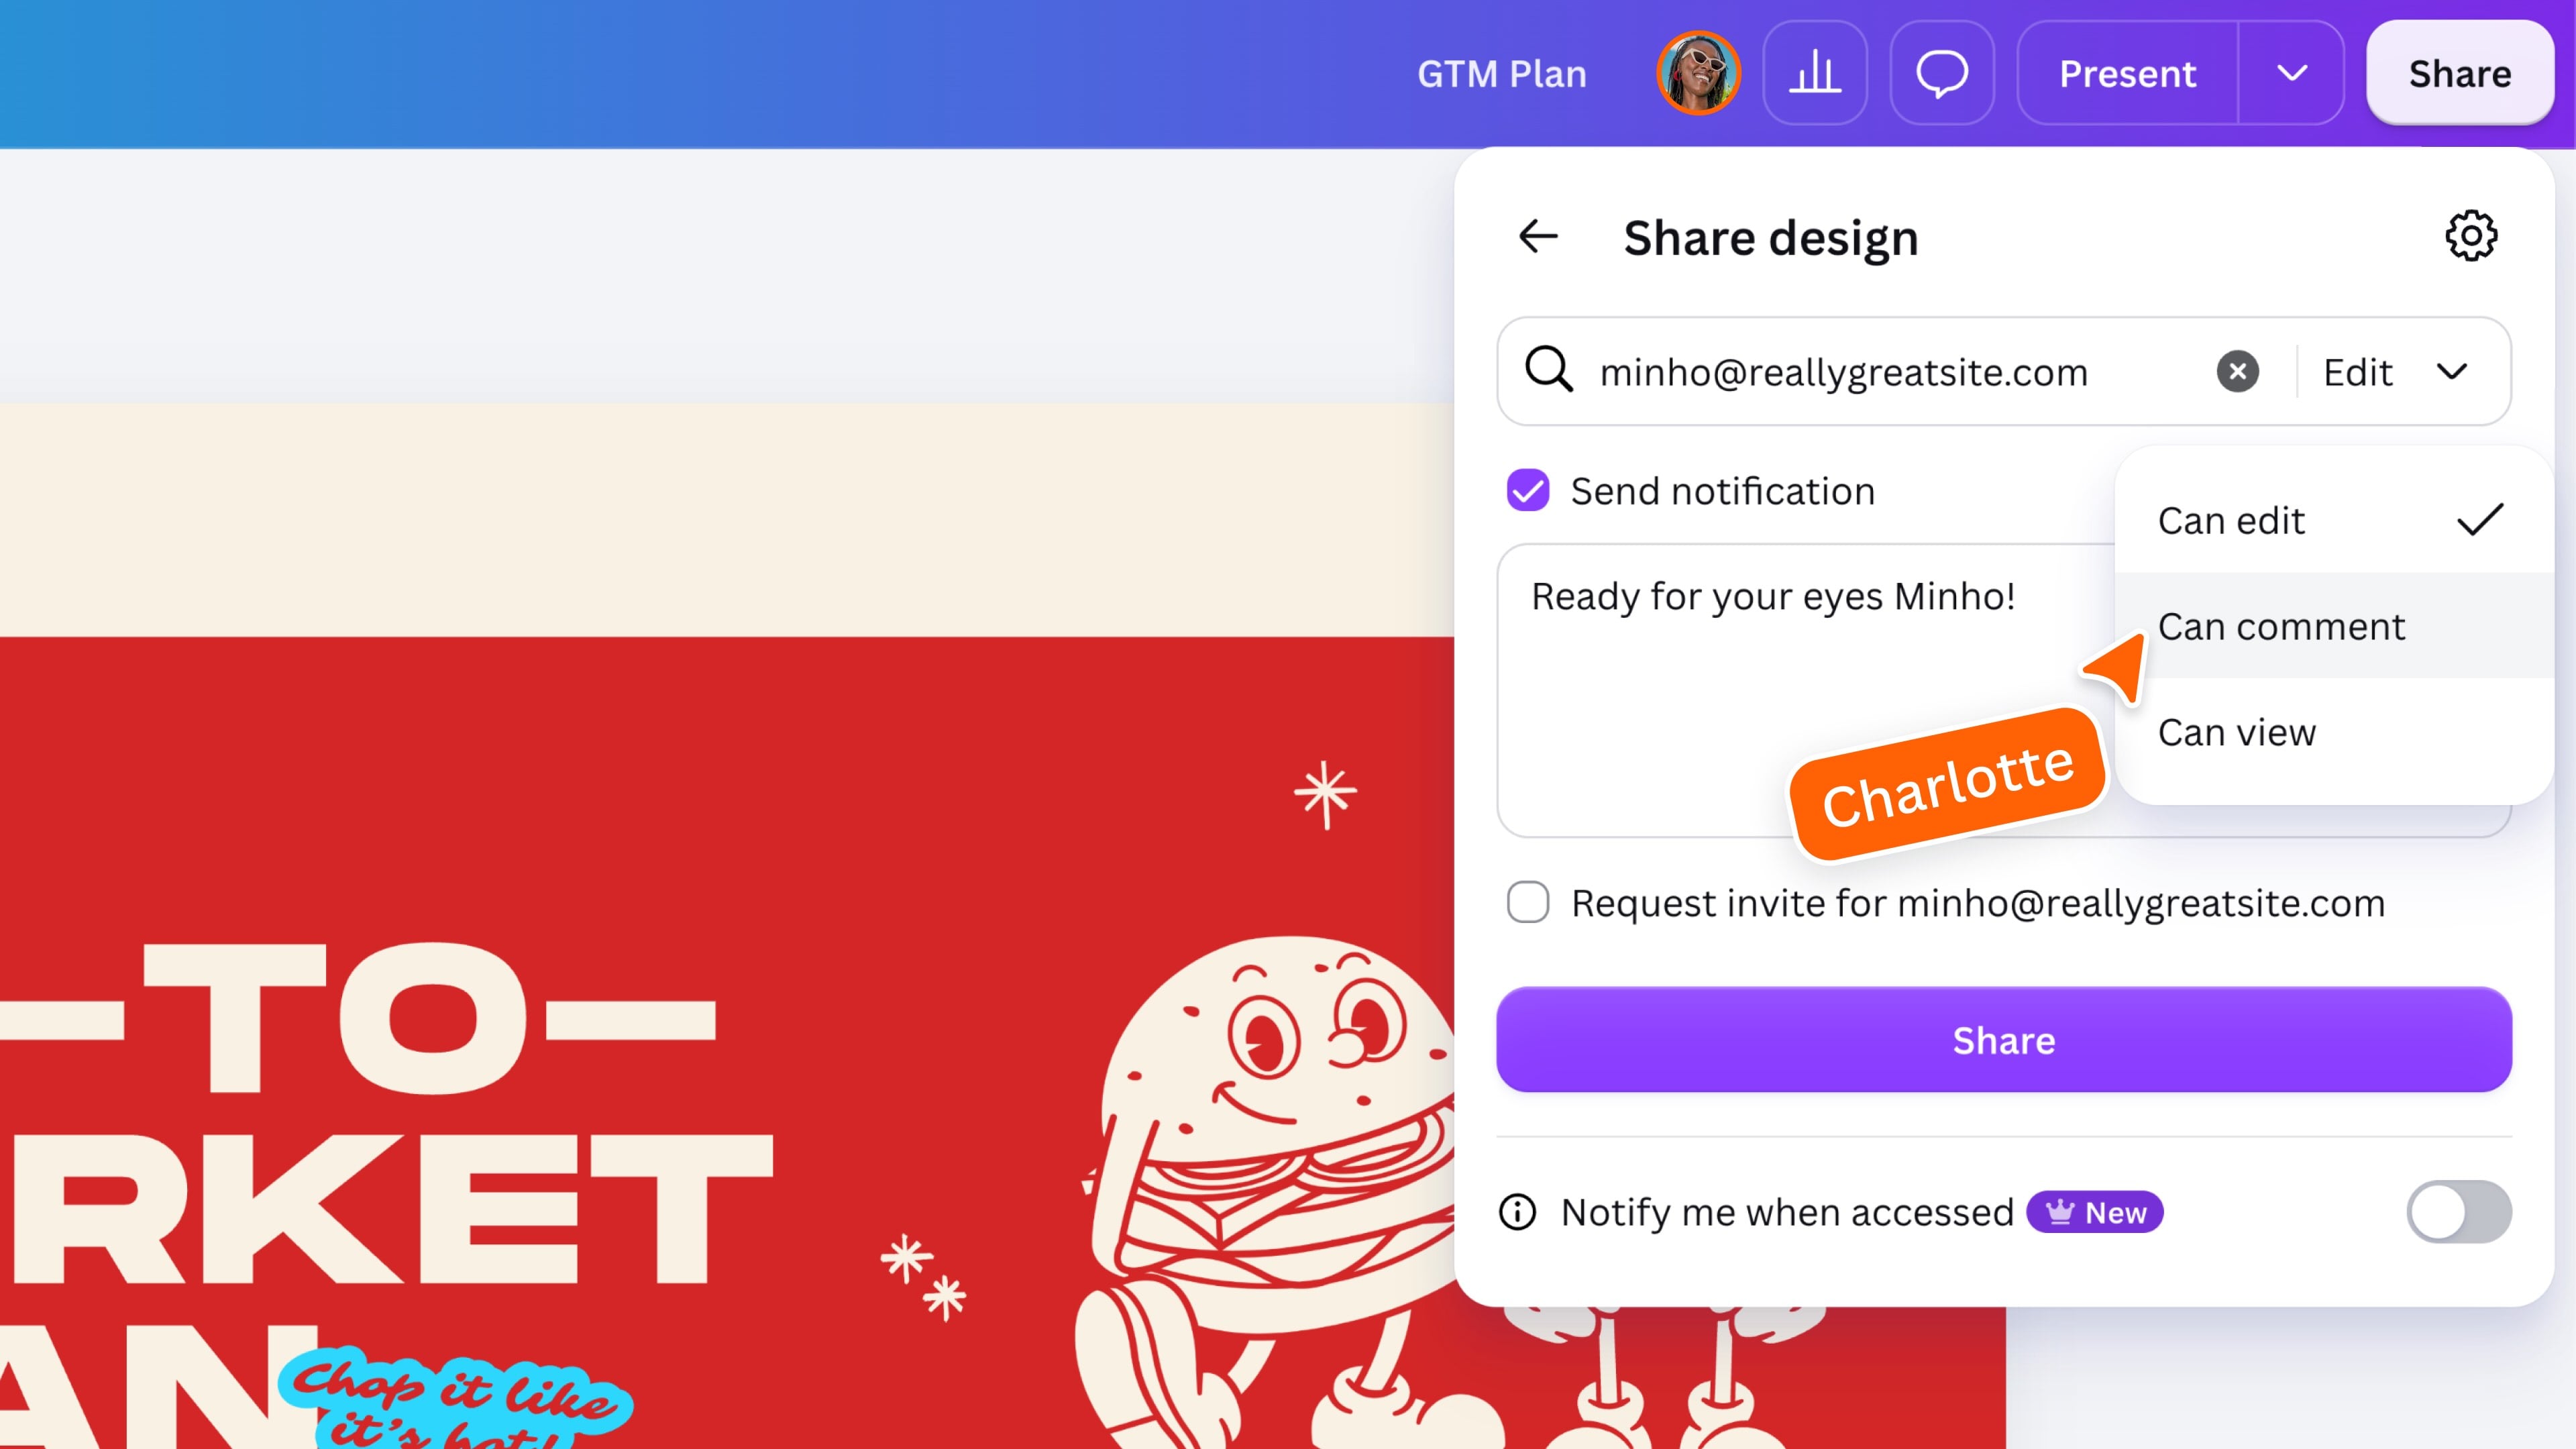Choose the Can comment permission
This screenshot has width=2576, height=1449.
tap(2334, 627)
